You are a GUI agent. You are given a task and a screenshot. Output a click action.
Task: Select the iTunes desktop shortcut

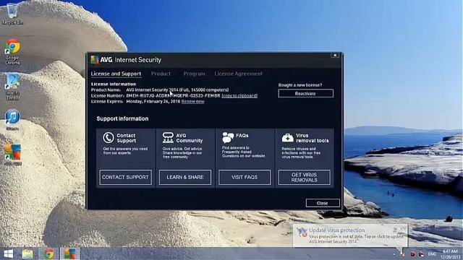12,120
